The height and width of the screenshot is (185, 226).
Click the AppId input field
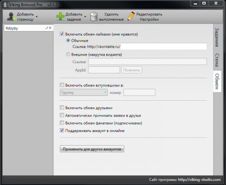tap(104, 70)
